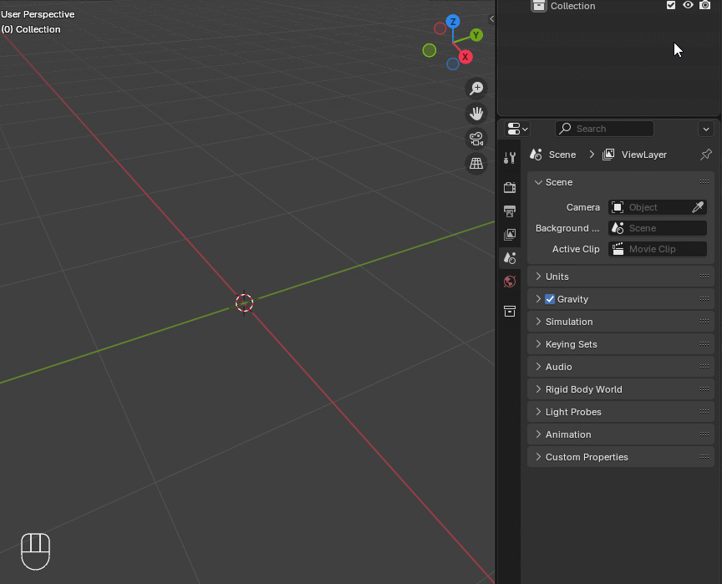Viewport: 722px width, 584px height.
Task: Open the Tool properties tab
Action: tap(510, 157)
